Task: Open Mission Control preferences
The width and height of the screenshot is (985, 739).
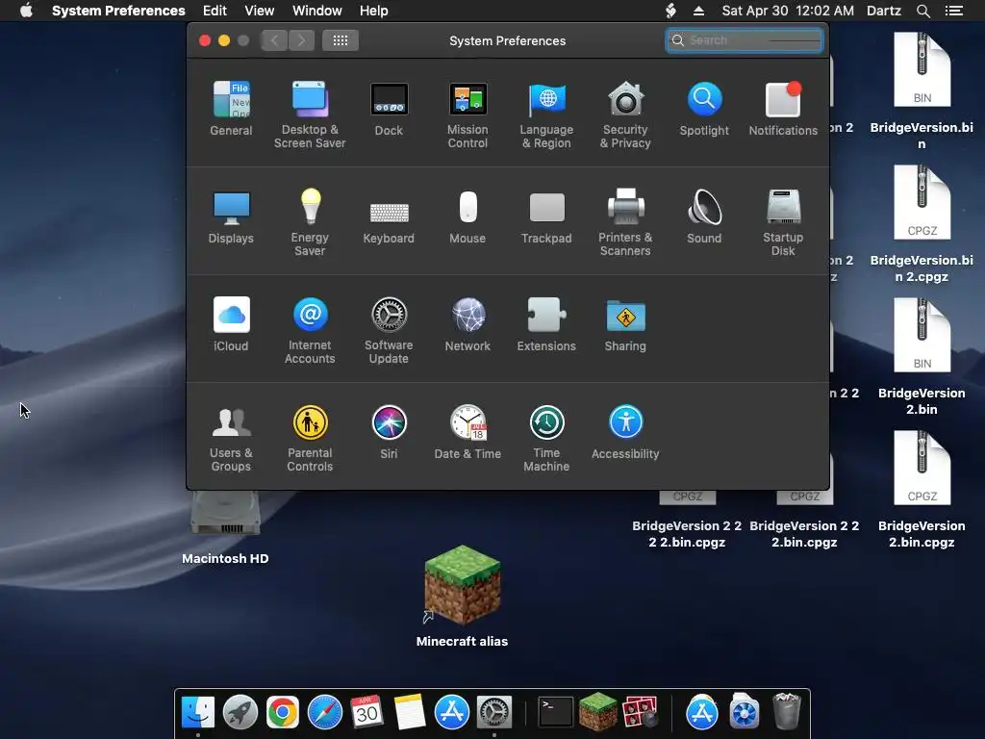Action: click(467, 115)
